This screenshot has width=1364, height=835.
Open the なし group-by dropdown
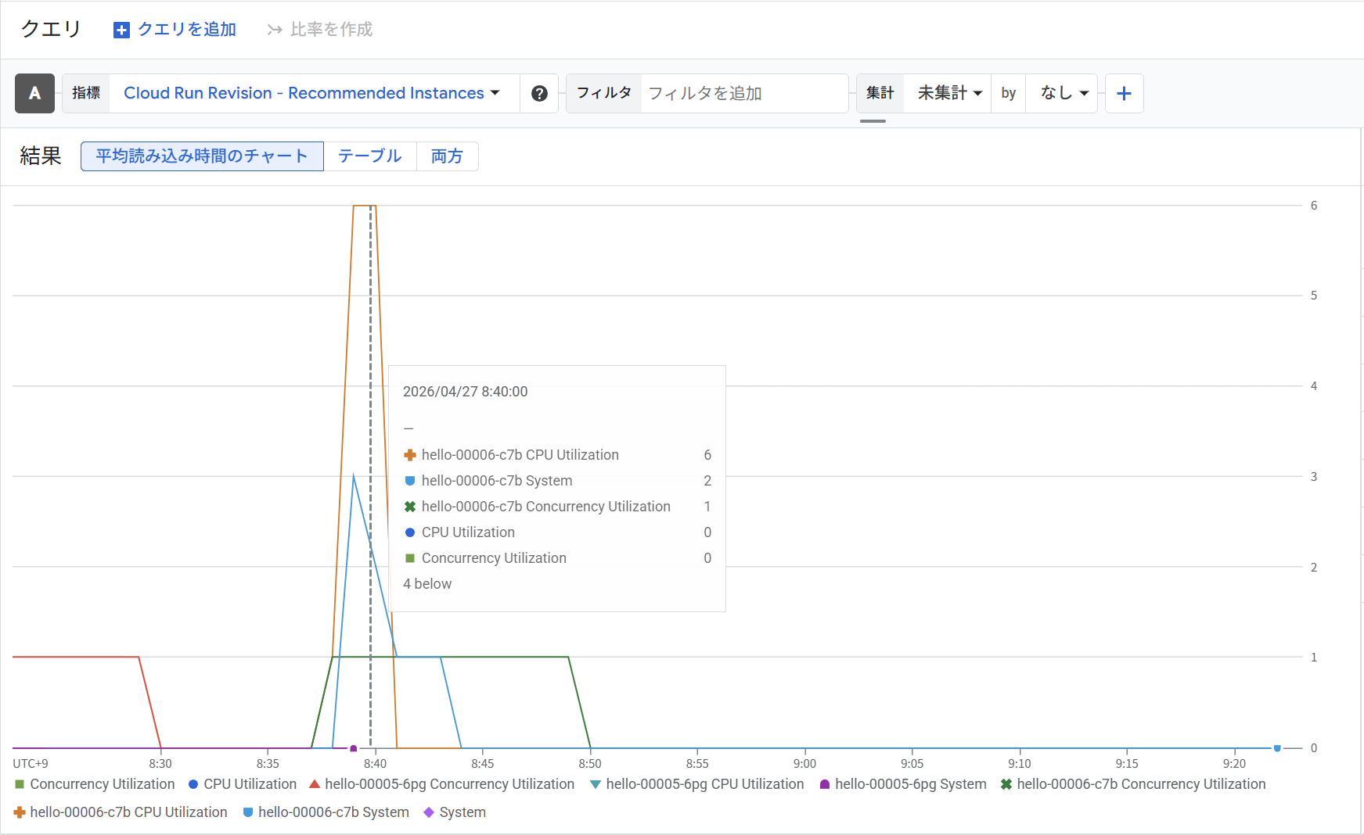pyautogui.click(x=1063, y=94)
